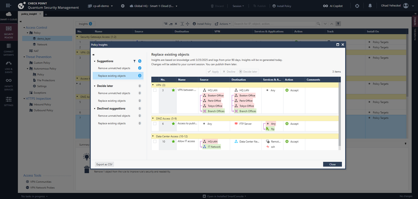The height and width of the screenshot is (199, 418).
Task: Open the help lifebuoy icon
Action: click(x=357, y=6)
